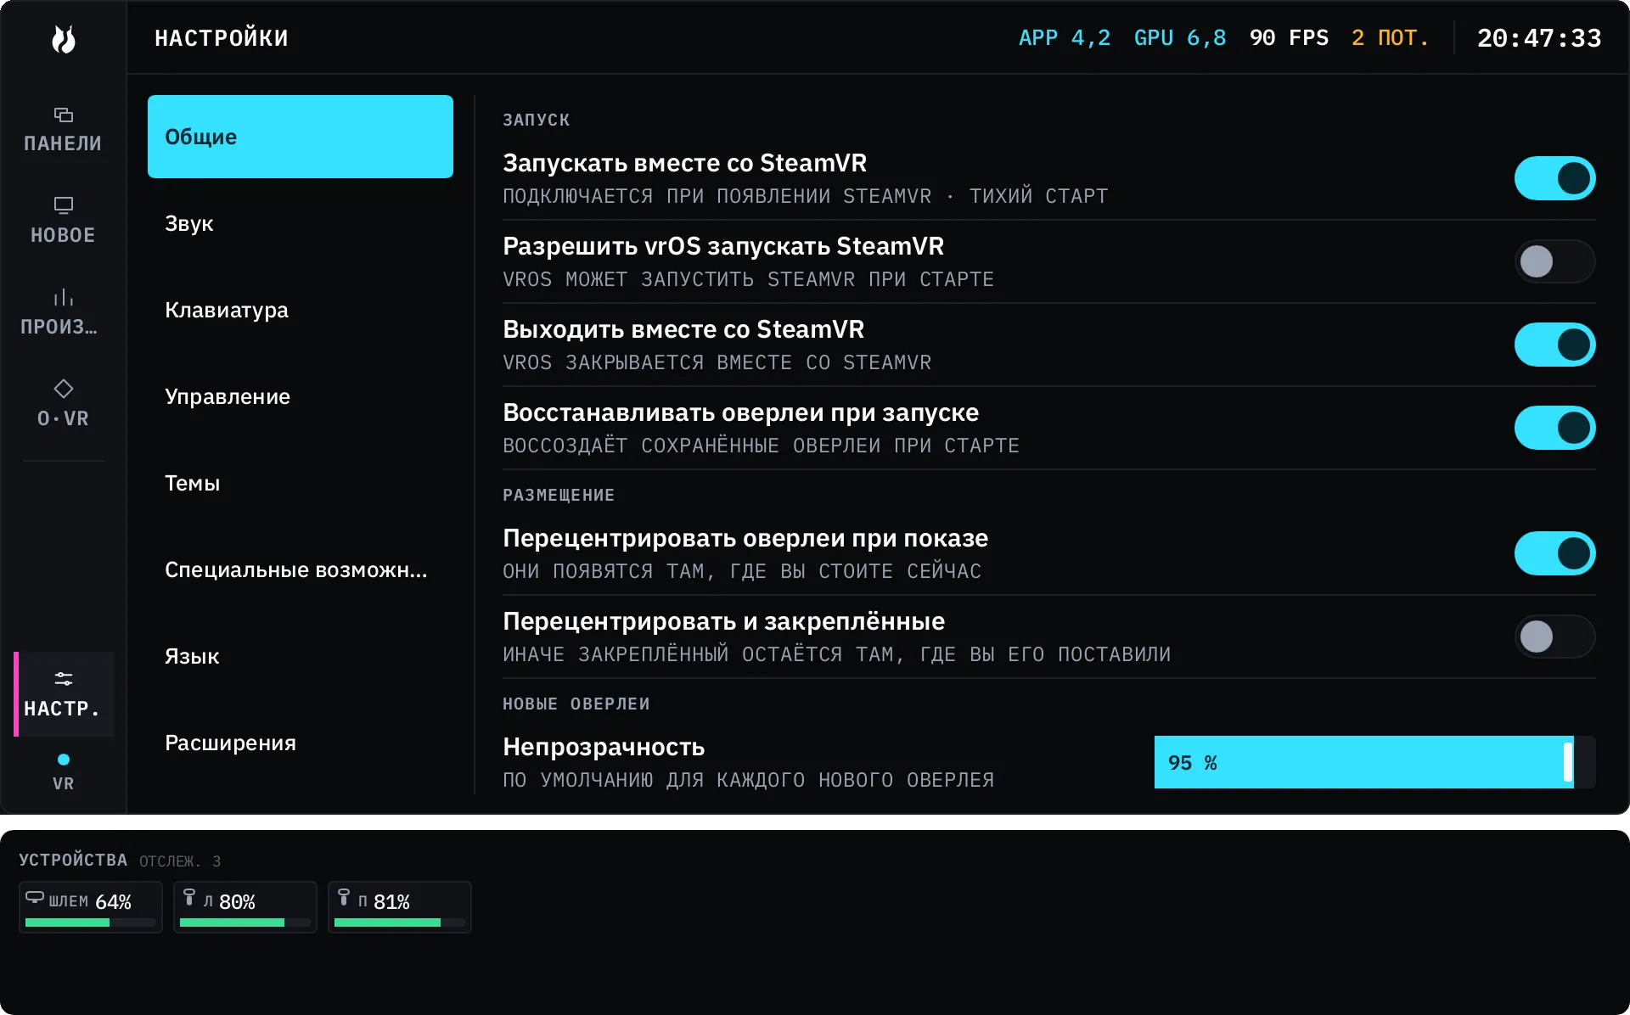Click the Непрозрачность 95% slider
Image resolution: width=1630 pixels, height=1015 pixels.
pyautogui.click(x=1374, y=762)
